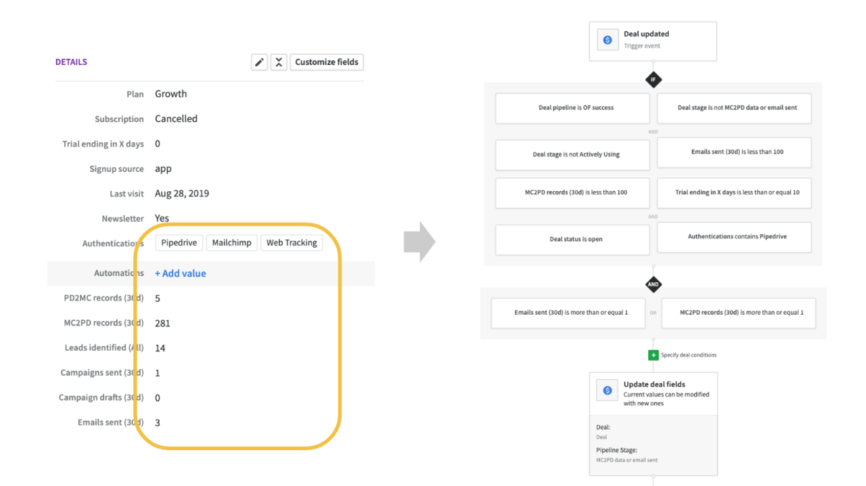
Task: Click the pencil edit icon beside Customize fields
Action: (x=259, y=62)
